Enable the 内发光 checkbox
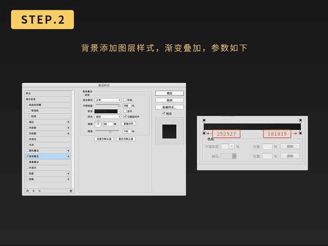The image size is (328, 246). pyautogui.click(x=27, y=139)
